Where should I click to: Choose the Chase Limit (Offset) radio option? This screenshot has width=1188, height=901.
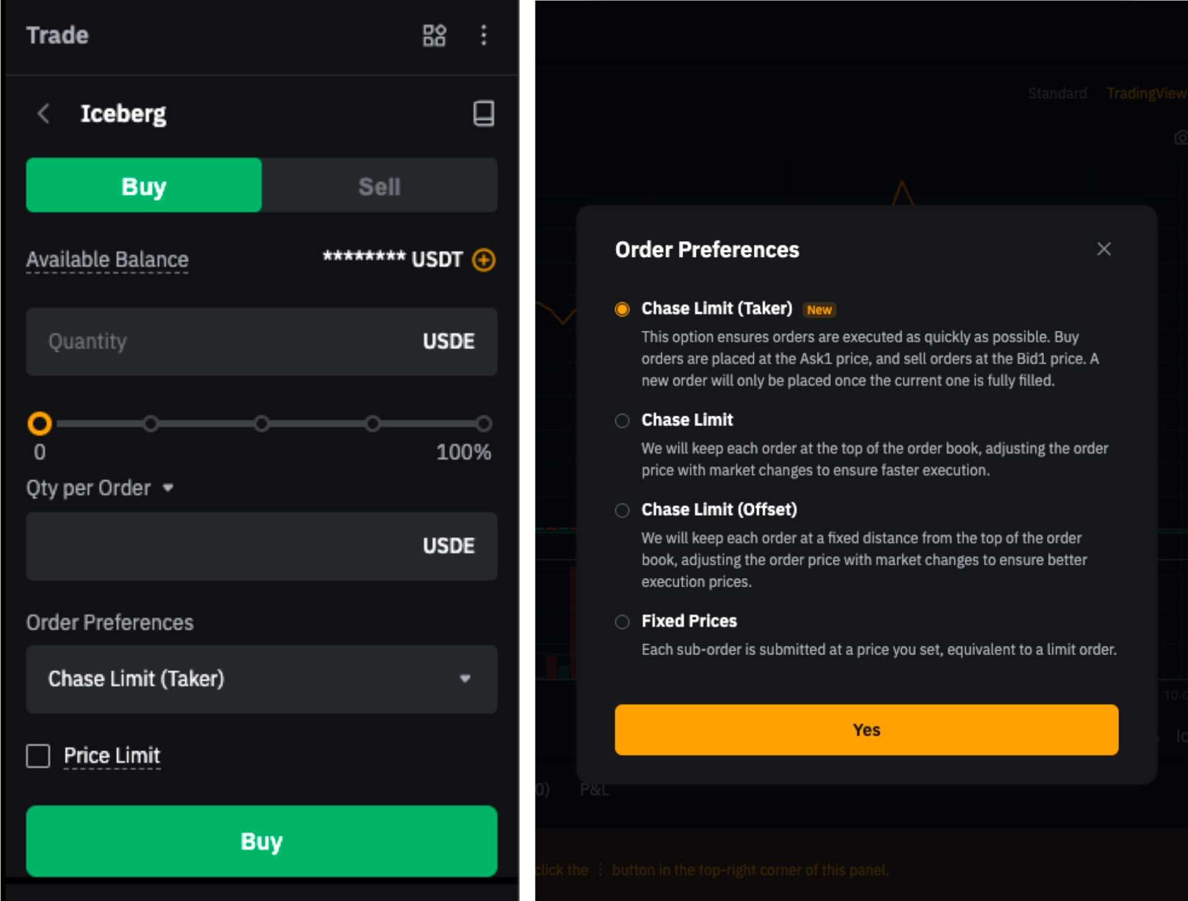point(622,510)
